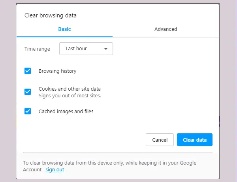The width and height of the screenshot is (237, 182).
Task: Toggle Cookies and other site data checkbox
Action: tap(28, 92)
